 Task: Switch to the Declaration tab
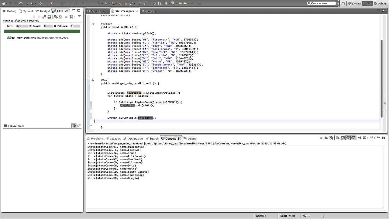tap(133, 138)
